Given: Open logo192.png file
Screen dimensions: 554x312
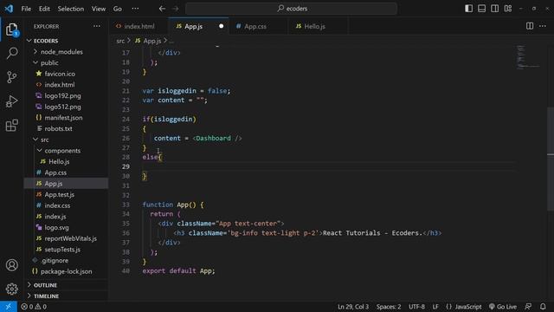Looking at the screenshot, I should pyautogui.click(x=62, y=95).
